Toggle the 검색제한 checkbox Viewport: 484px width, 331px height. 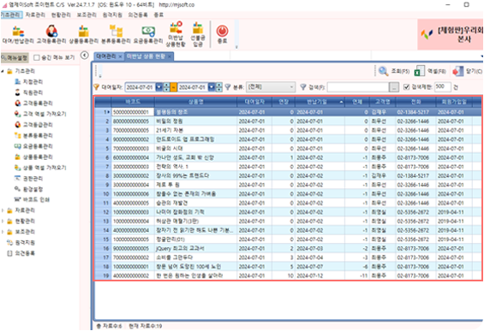click(x=407, y=87)
